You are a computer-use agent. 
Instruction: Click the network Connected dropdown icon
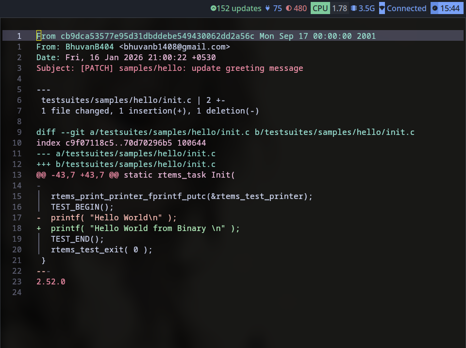coord(382,8)
